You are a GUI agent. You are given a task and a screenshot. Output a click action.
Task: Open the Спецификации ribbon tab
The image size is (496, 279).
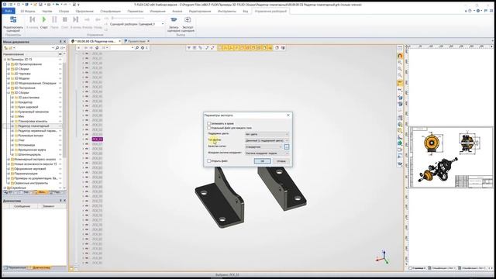[110, 11]
